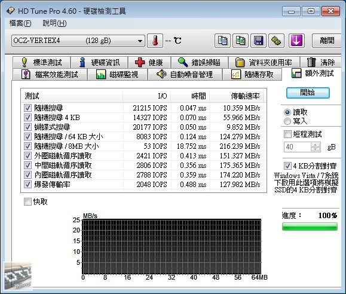Switch to the 隨機存取 tab
This screenshot has height=294, width=346.
[252, 74]
